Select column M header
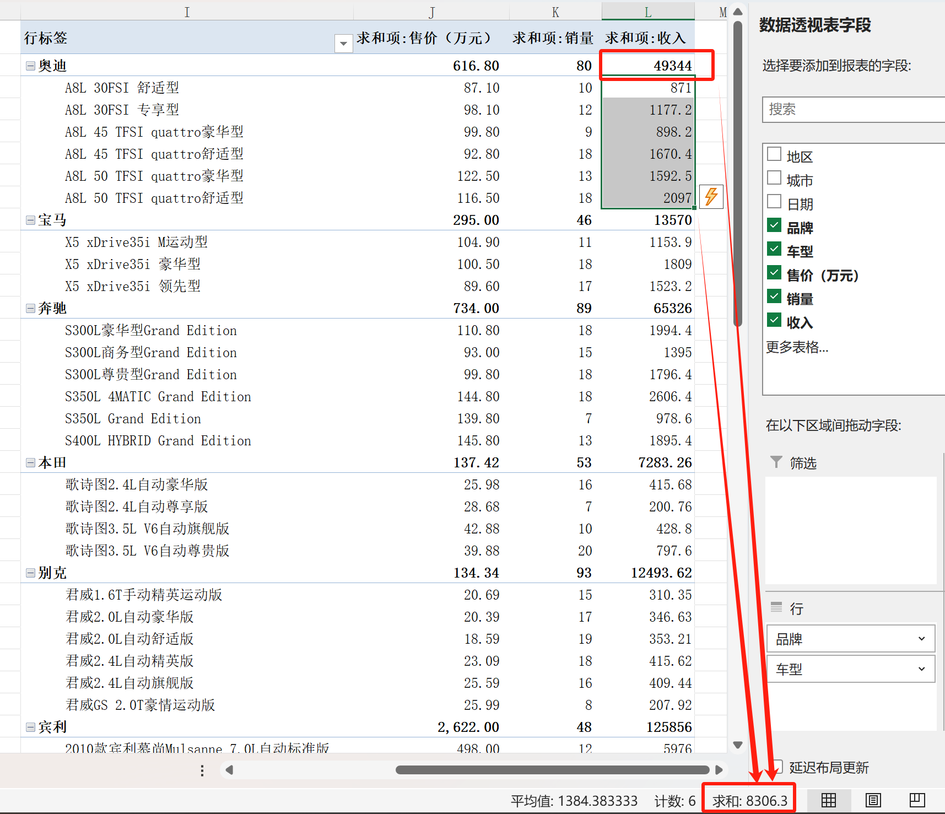Image resolution: width=945 pixels, height=814 pixels. [x=722, y=12]
